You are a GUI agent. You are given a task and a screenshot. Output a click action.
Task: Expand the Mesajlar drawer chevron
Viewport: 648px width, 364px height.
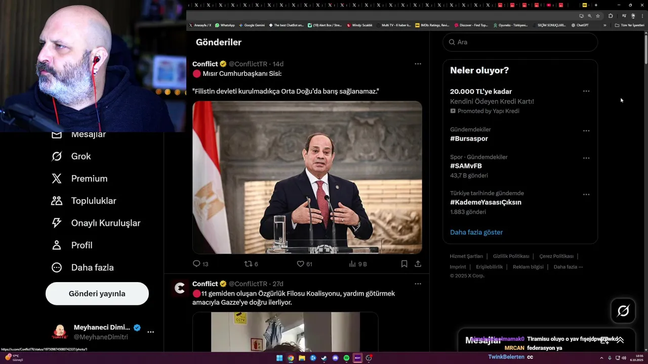click(620, 340)
